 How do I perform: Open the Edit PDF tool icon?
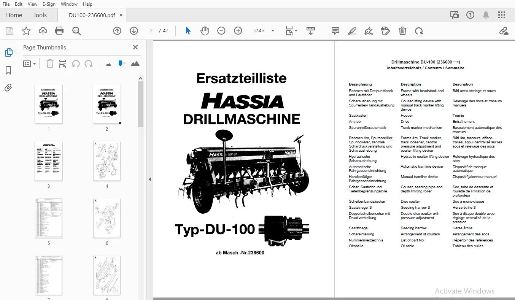385,31
